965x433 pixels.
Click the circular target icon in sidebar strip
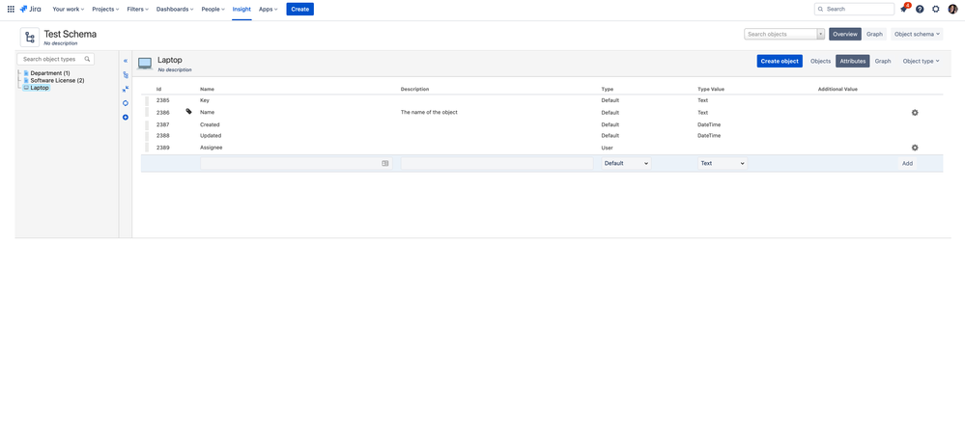tap(126, 103)
